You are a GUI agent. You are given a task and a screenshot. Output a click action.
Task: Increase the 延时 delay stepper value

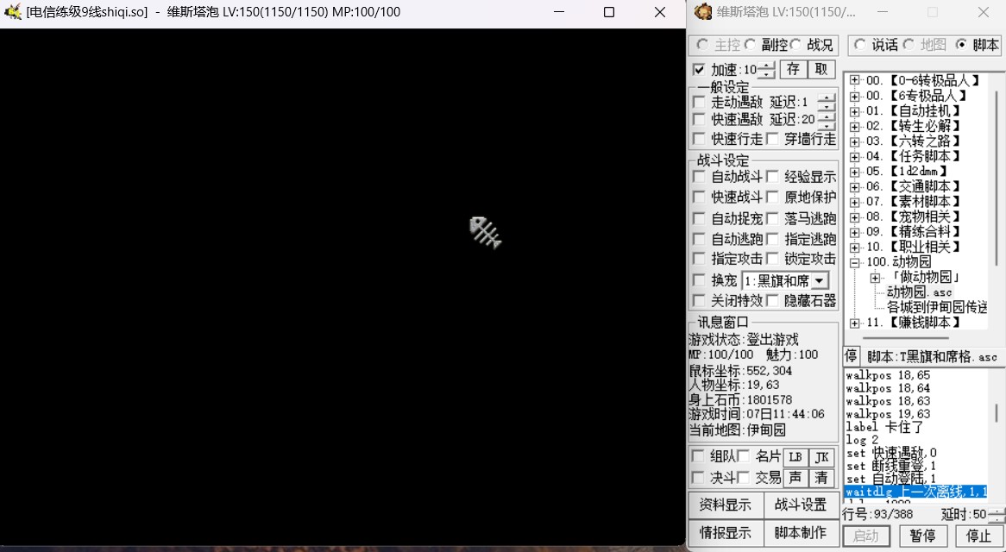pos(997,510)
